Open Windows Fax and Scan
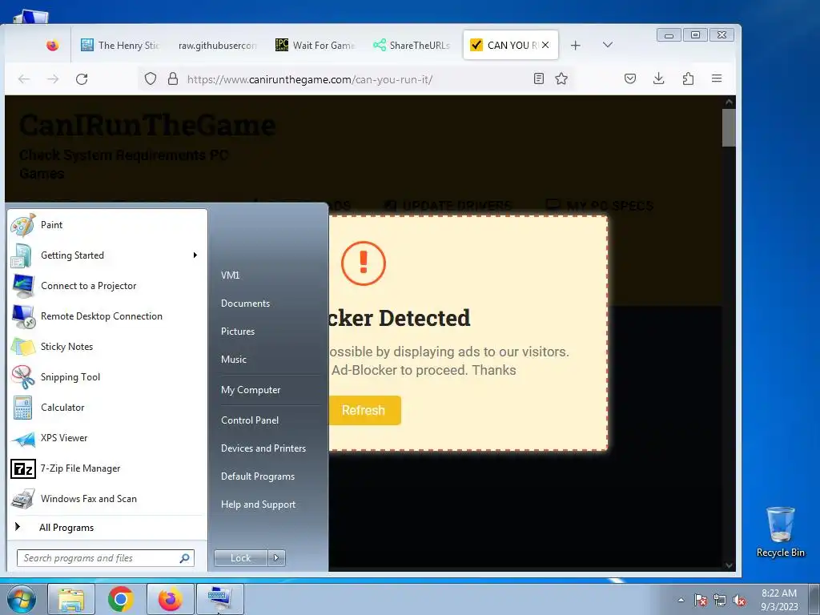 [x=107, y=499]
